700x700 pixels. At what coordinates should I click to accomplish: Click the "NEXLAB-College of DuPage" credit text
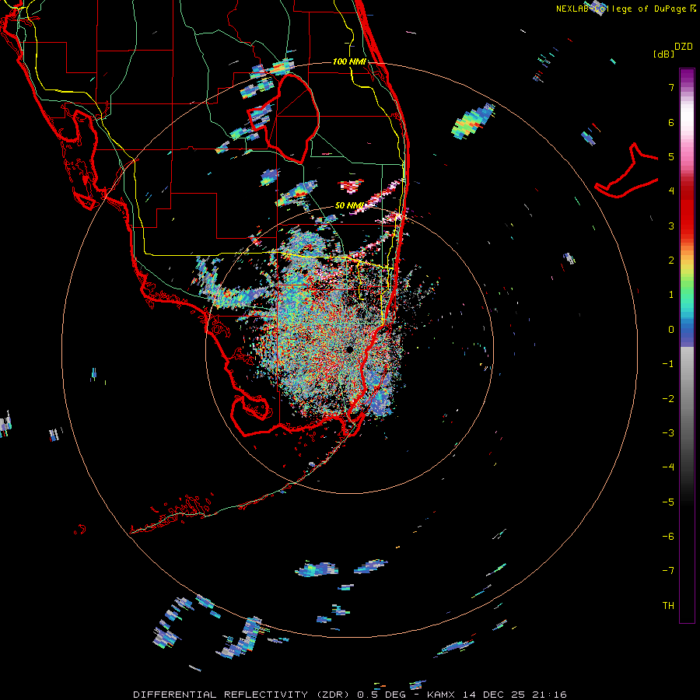(621, 9)
